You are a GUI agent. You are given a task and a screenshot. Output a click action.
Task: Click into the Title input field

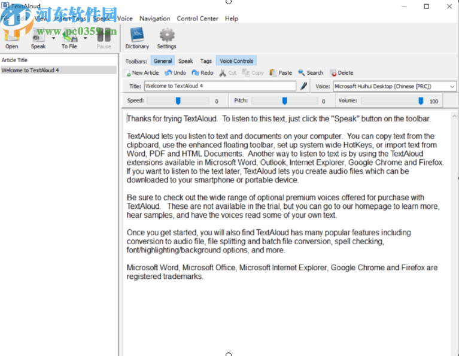tap(220, 86)
